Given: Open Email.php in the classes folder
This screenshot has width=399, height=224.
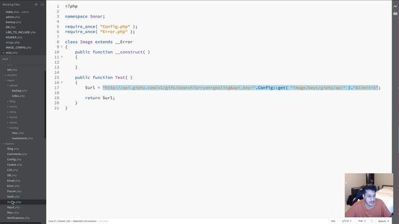Looking at the screenshot, I should click(14, 181).
